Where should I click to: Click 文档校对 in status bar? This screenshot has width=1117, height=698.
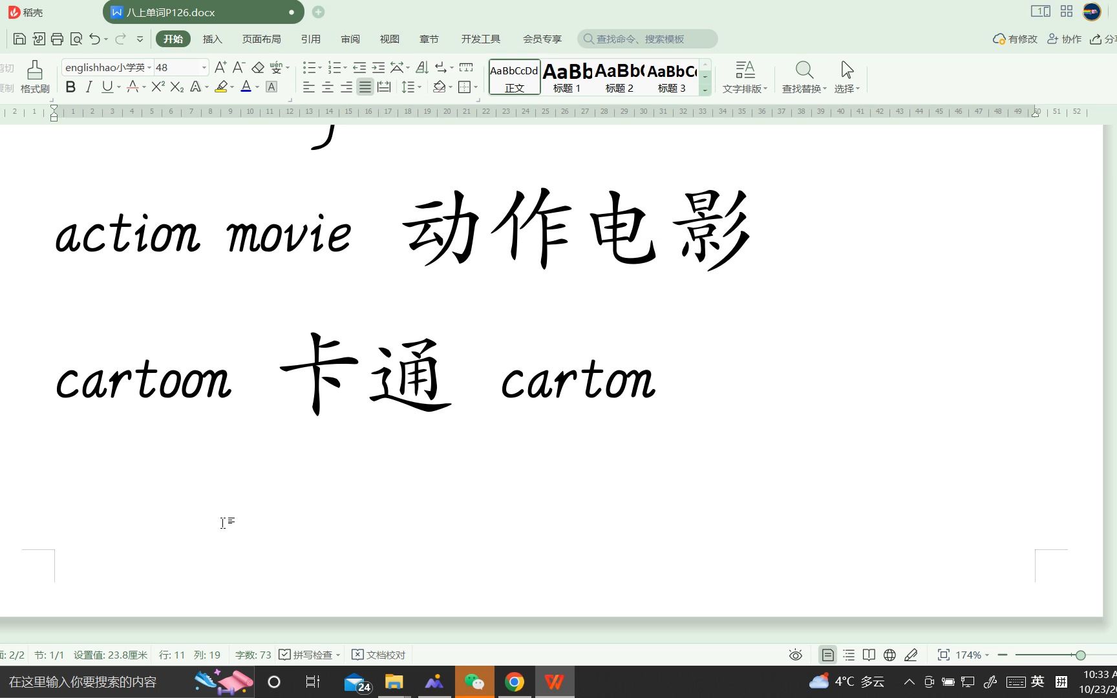pos(379,655)
